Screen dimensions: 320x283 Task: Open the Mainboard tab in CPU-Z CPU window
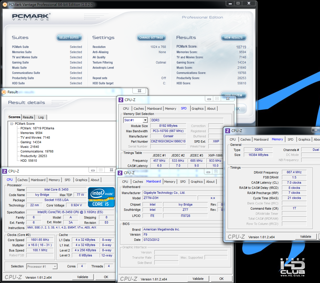click(38, 180)
